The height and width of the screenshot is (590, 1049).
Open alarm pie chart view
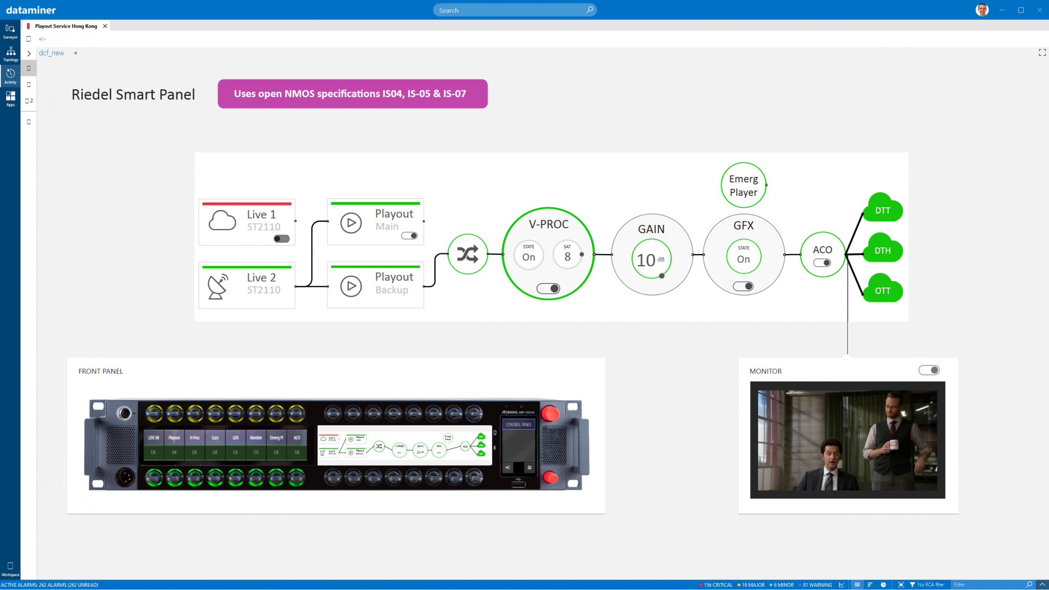(883, 585)
